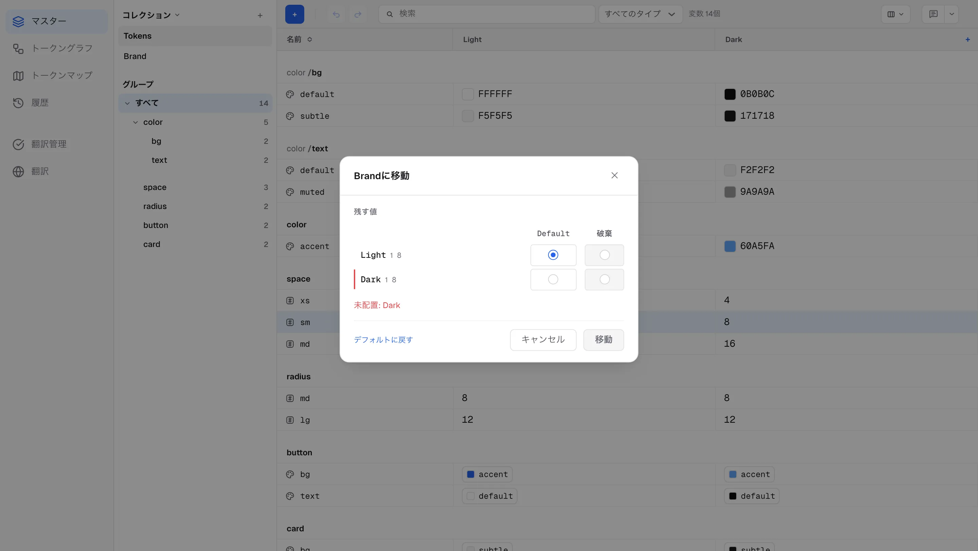
Task: Open 履歴 in the sidebar
Action: pyautogui.click(x=57, y=103)
